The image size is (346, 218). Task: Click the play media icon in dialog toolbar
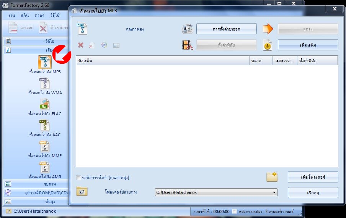[104, 45]
